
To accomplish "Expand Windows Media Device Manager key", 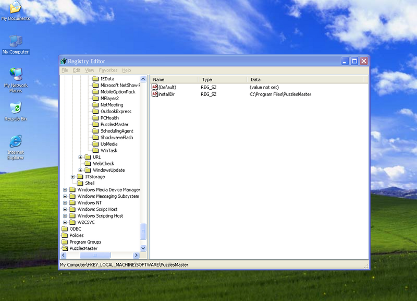I will pyautogui.click(x=65, y=189).
